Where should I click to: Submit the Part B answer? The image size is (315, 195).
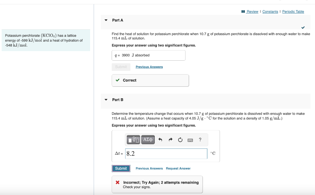[x=121, y=168]
